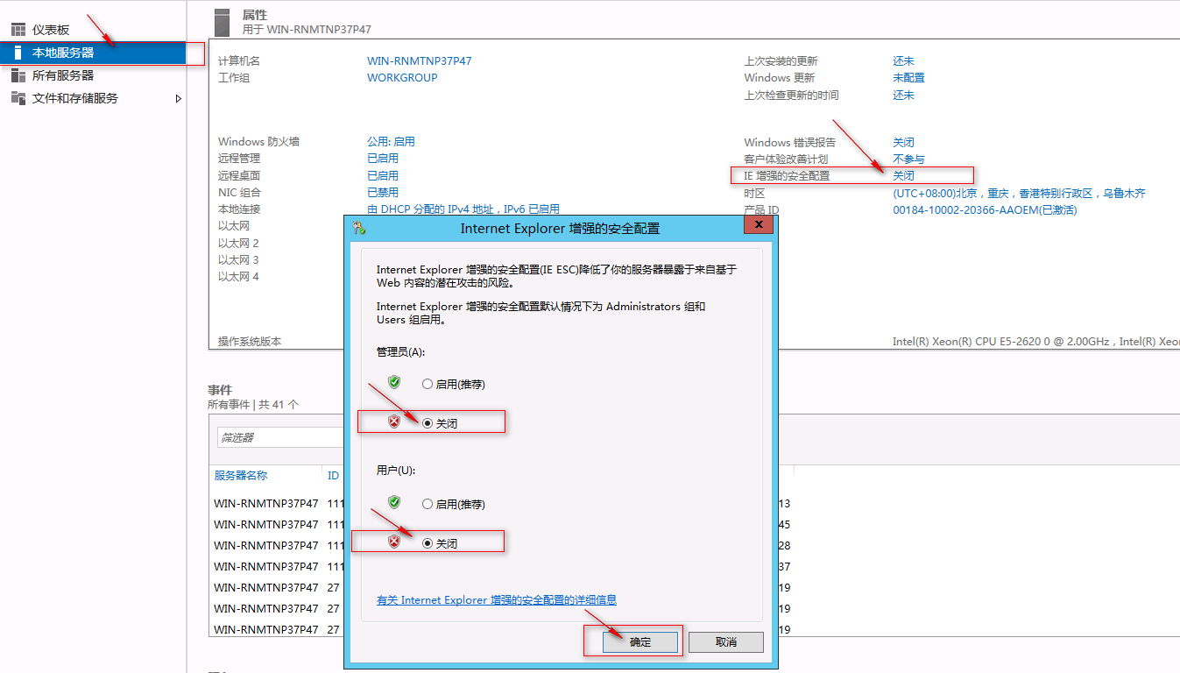The height and width of the screenshot is (673, 1180).
Task: Close the Internet Explorer 增强的安全配置 dialog
Action: point(759,226)
